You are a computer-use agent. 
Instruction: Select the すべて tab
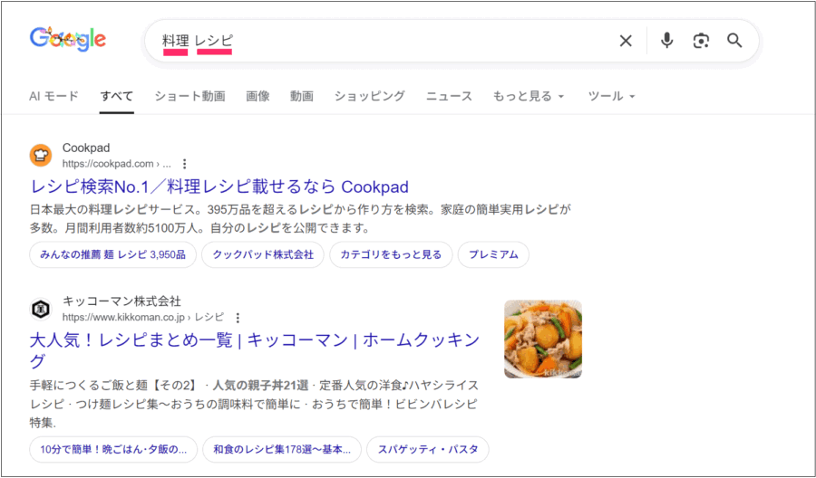click(x=117, y=96)
